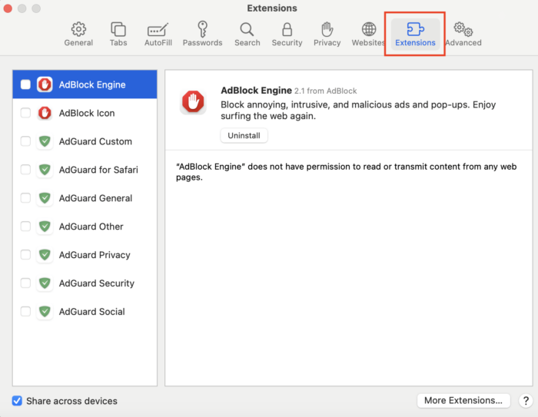The width and height of the screenshot is (538, 417).
Task: Uncheck Share across devices
Action: [17, 401]
